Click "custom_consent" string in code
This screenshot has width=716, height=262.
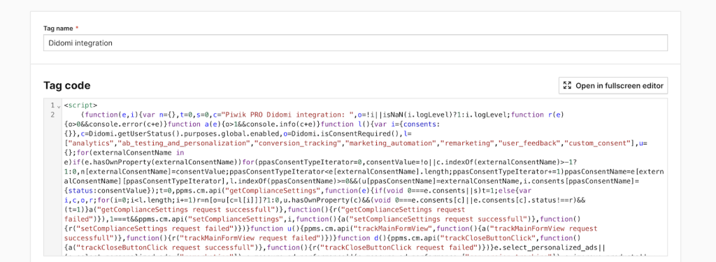point(598,143)
